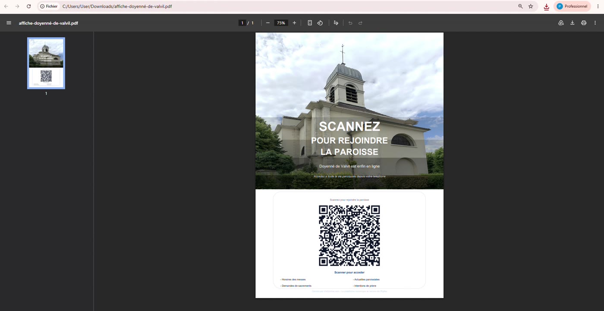
Task: Save the PDF to Google Drive
Action: pyautogui.click(x=561, y=23)
